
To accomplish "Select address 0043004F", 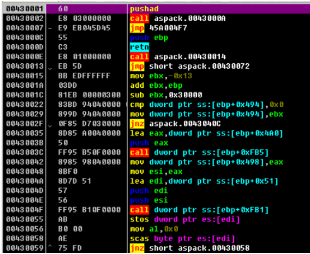I will (x=25, y=210).
